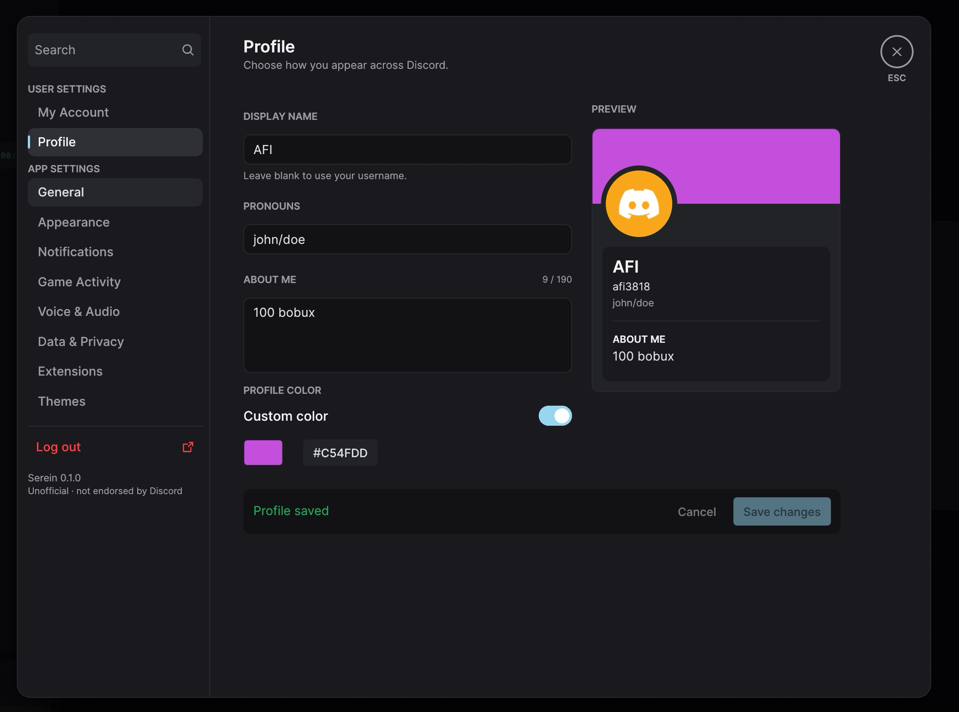Click the Log out external-link icon
The width and height of the screenshot is (959, 712).
(x=188, y=447)
